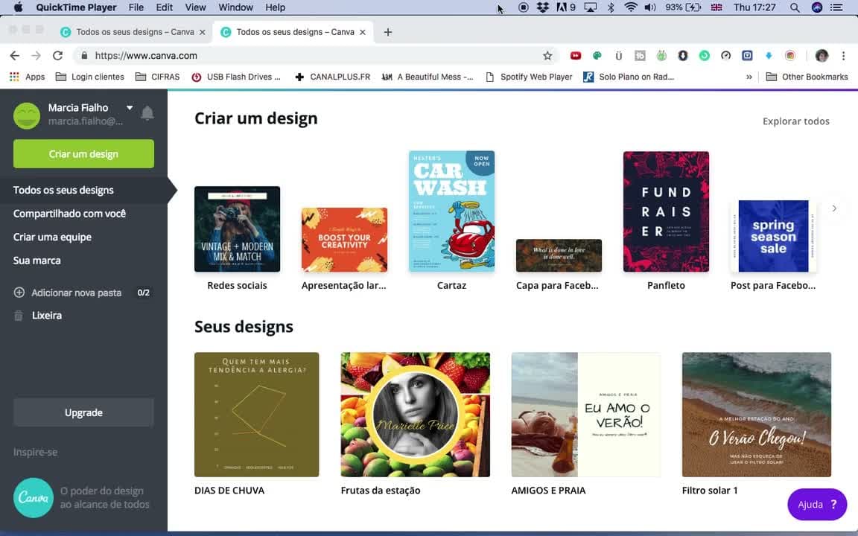The height and width of the screenshot is (536, 858).
Task: Open the Other Bookmarks folder
Action: 807,77
